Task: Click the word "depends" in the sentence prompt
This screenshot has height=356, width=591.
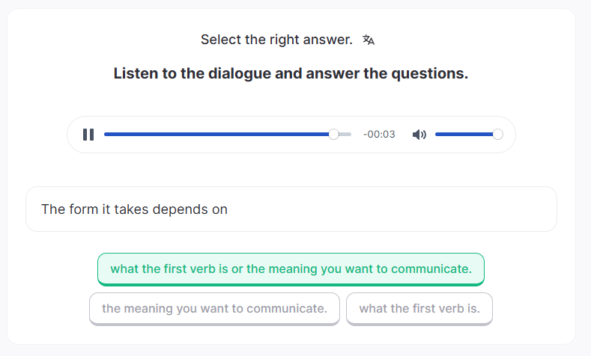Action: (181, 209)
